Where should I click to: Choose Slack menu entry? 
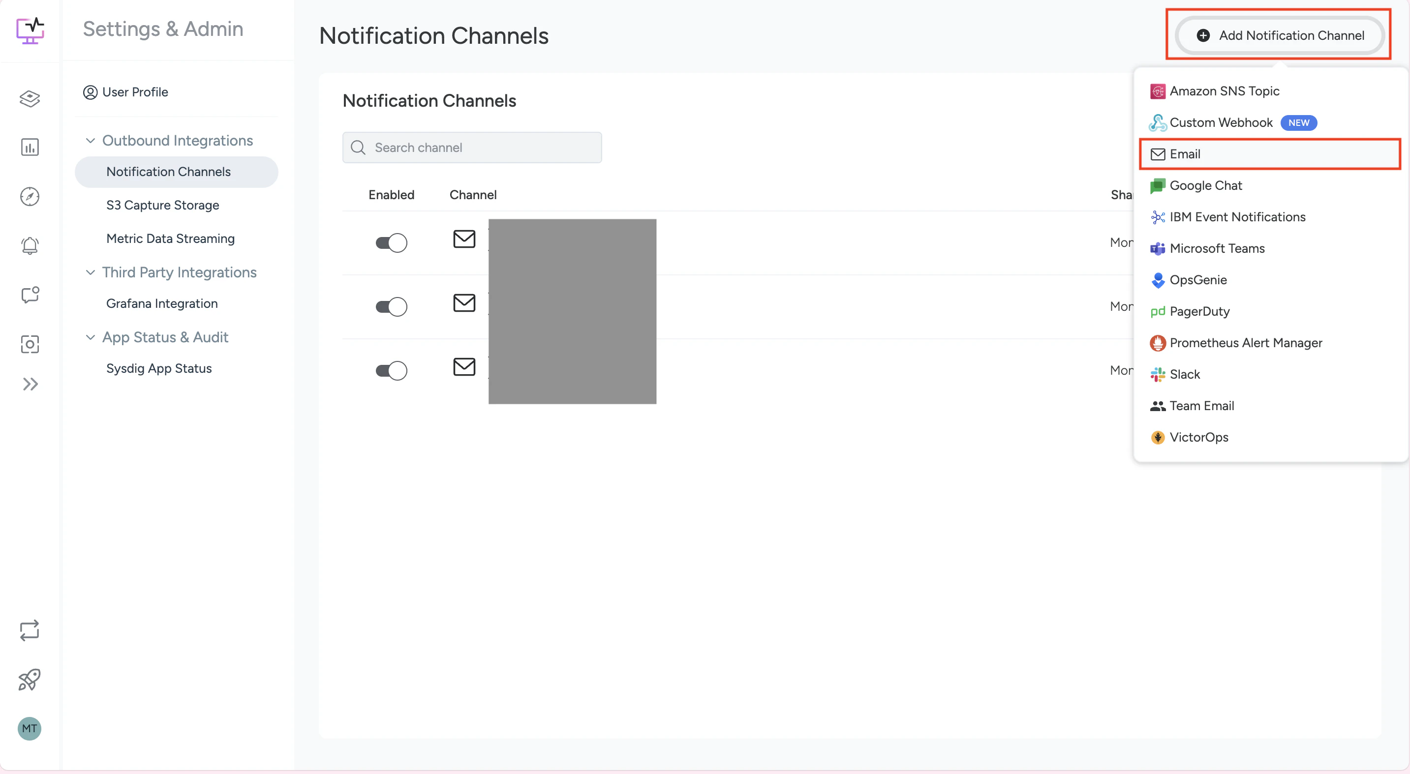(x=1270, y=375)
